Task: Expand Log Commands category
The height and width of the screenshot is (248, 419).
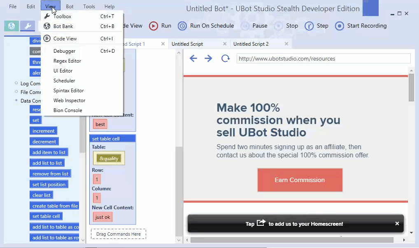Action: point(16,83)
